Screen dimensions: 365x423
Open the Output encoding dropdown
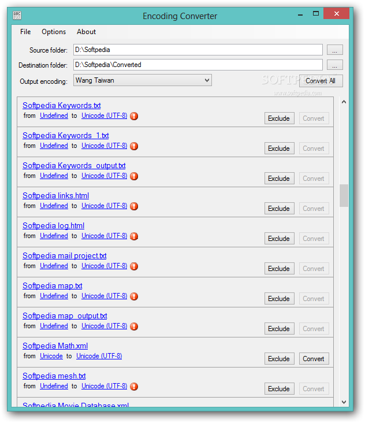(x=143, y=80)
